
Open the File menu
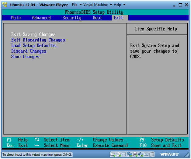point(75,5)
